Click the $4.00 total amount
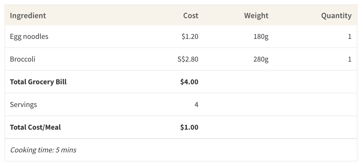Image resolution: width=363 pixels, height=166 pixels. pos(189,82)
